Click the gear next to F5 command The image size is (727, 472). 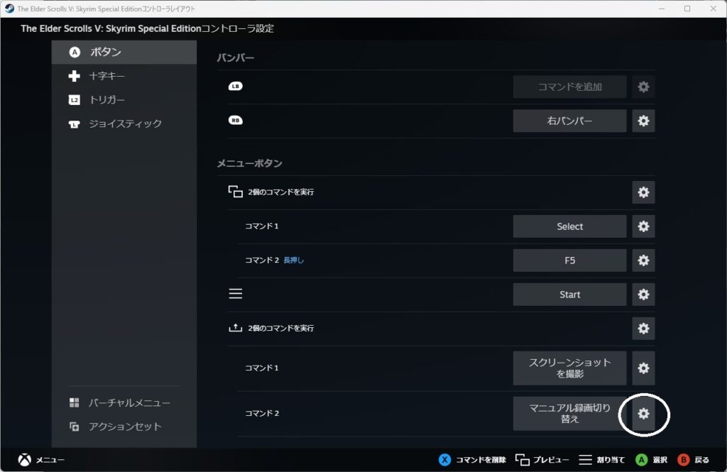(x=643, y=260)
